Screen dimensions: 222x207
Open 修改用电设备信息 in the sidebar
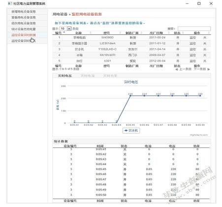coord(24,23)
